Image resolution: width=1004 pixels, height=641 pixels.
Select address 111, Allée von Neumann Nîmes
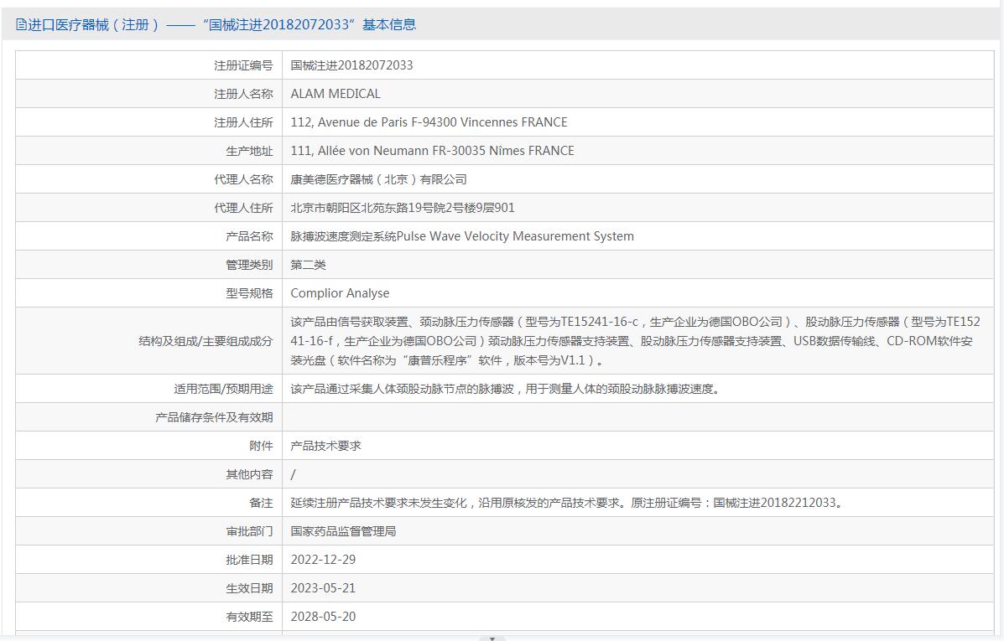pyautogui.click(x=432, y=151)
